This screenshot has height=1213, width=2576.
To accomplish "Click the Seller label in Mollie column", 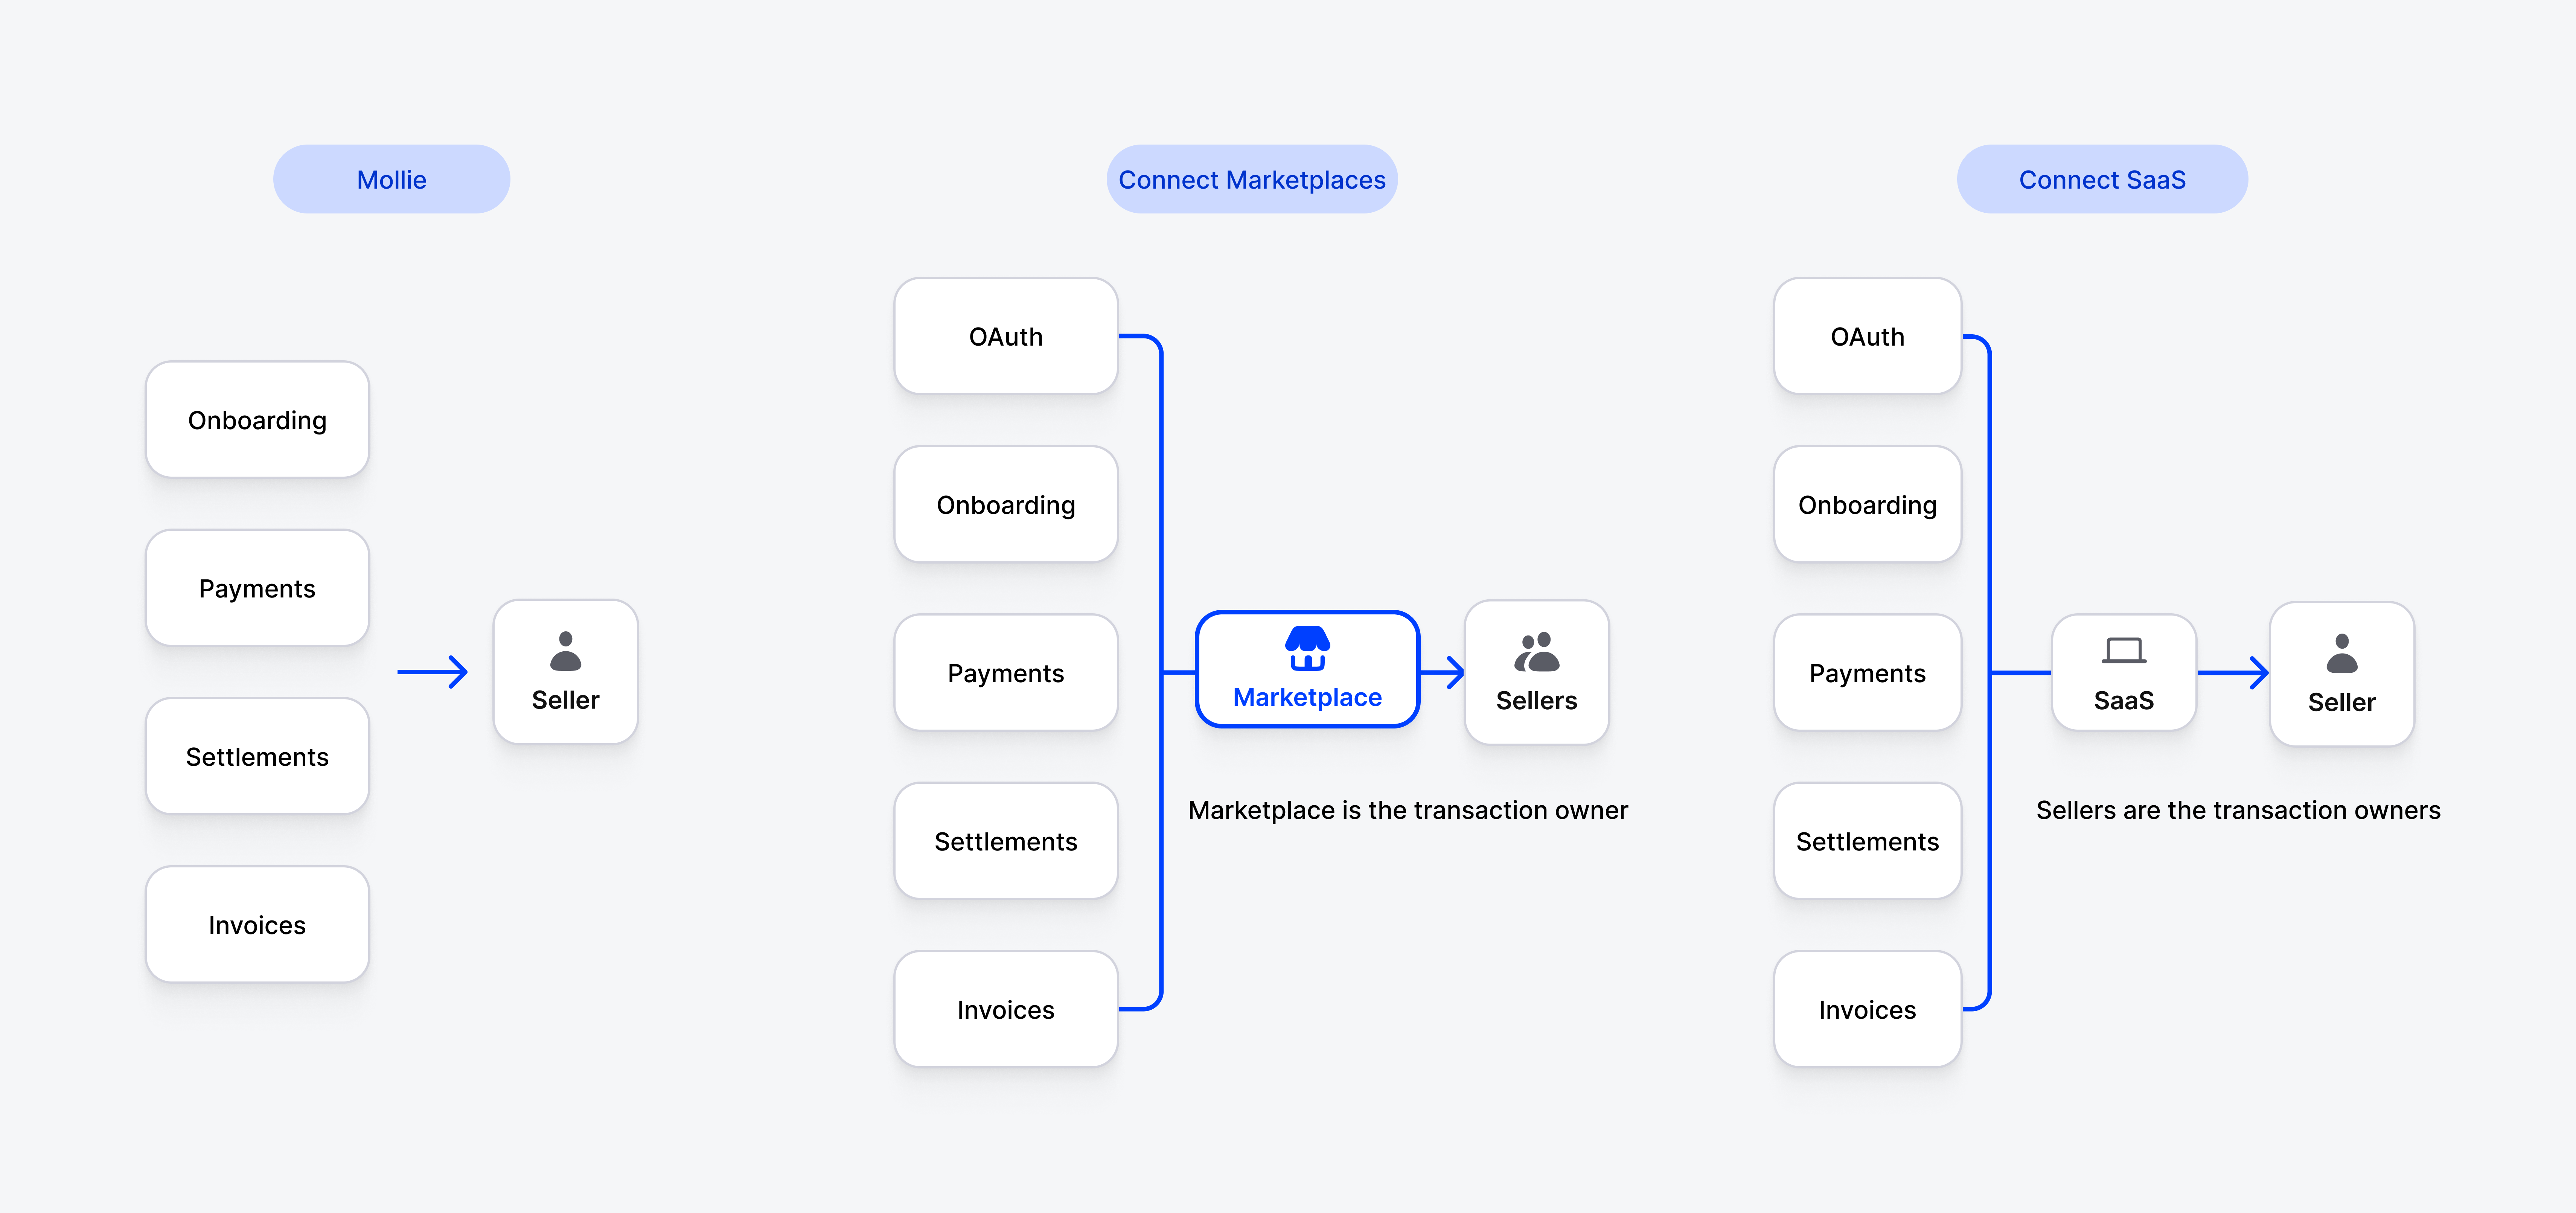I will 566,700.
